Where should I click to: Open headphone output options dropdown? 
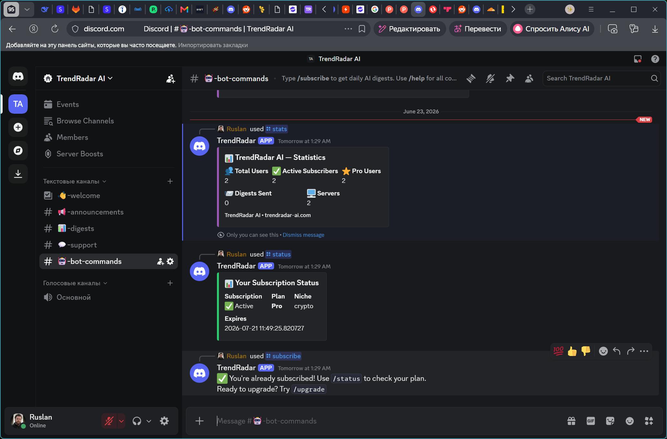tap(149, 421)
